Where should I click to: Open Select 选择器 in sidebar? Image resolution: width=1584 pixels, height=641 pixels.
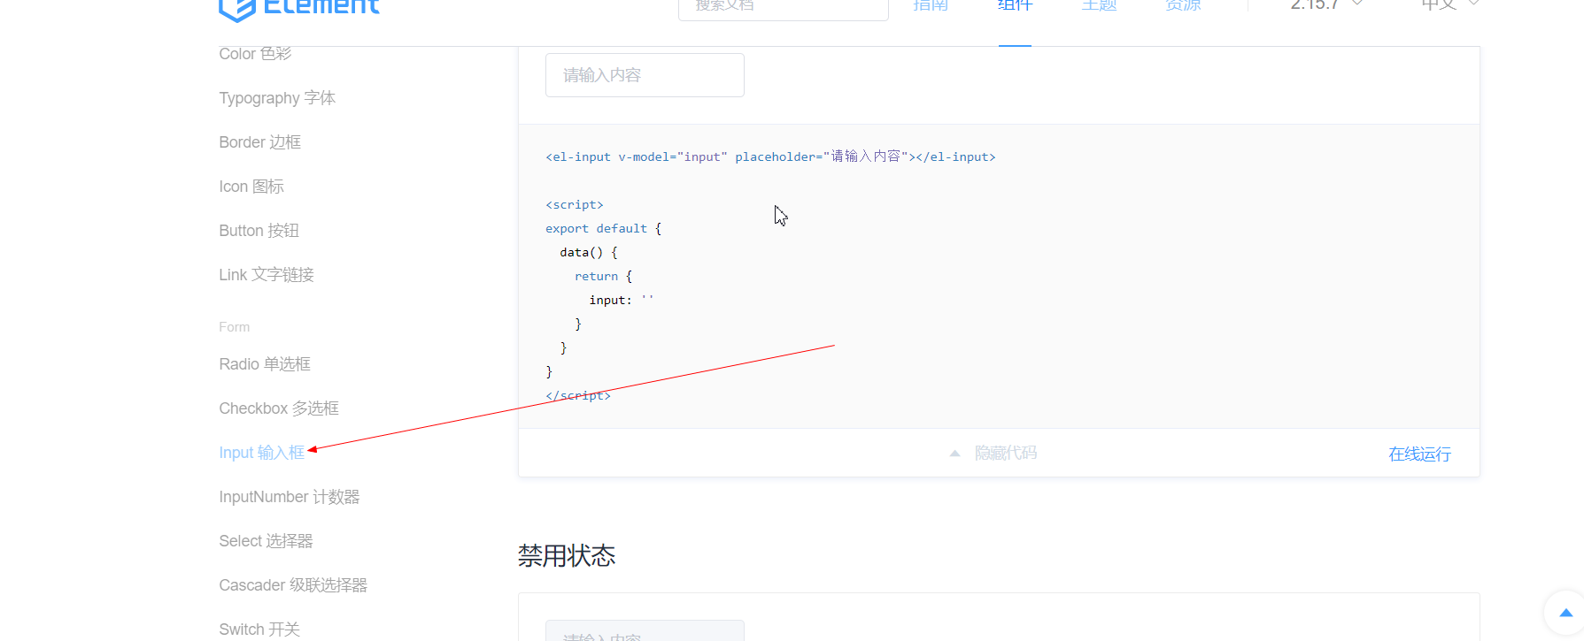(267, 541)
